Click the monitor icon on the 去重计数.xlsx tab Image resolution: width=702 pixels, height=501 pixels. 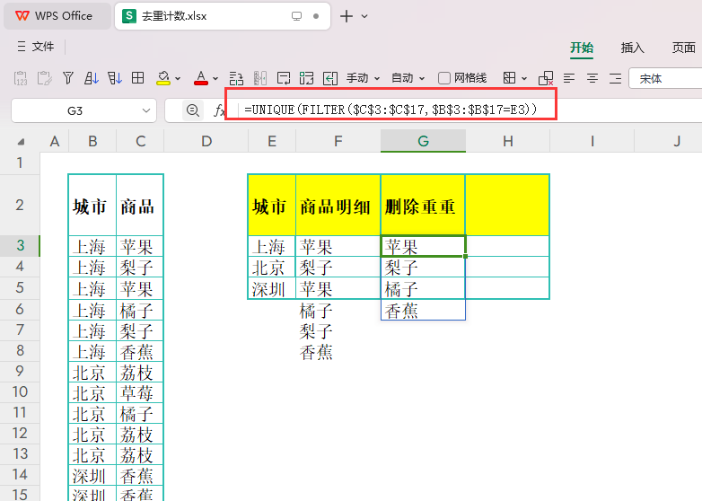(296, 16)
